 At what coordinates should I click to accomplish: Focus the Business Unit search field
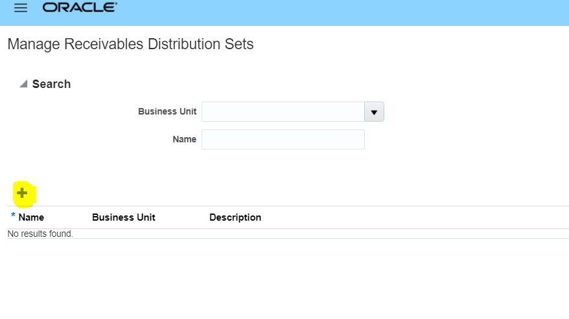tap(283, 112)
